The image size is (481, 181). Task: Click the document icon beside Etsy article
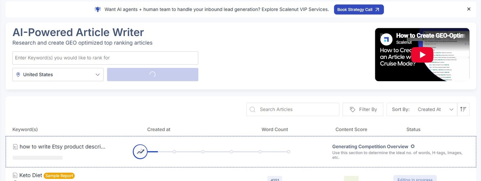pos(15,147)
